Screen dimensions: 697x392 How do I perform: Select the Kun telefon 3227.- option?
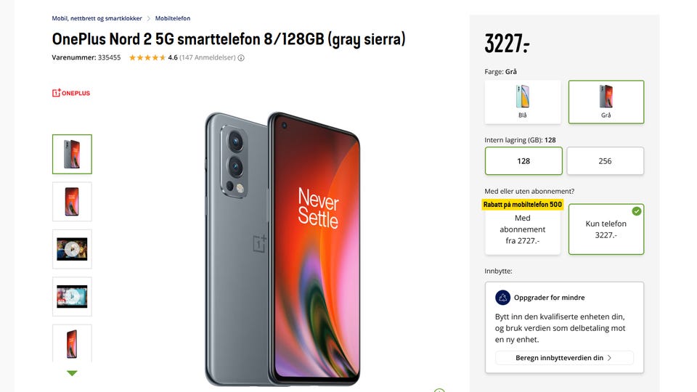point(606,229)
